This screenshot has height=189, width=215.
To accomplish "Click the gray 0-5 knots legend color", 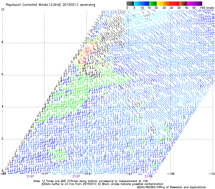I will point(130,3).
